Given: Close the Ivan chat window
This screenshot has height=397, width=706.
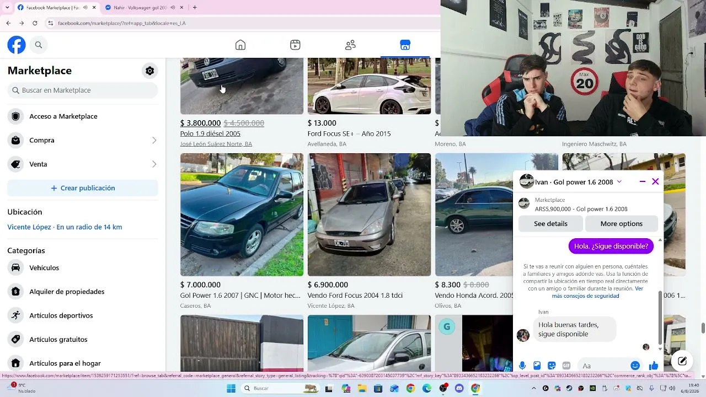Looking at the screenshot, I should coord(655,181).
